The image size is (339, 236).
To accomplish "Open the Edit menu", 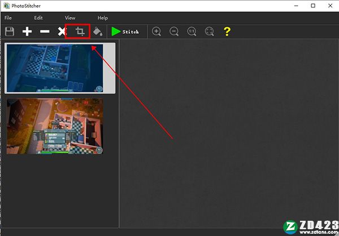I will click(38, 18).
